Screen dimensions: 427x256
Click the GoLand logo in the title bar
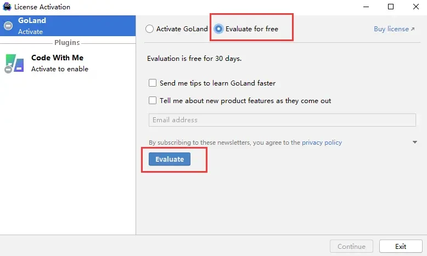point(7,7)
